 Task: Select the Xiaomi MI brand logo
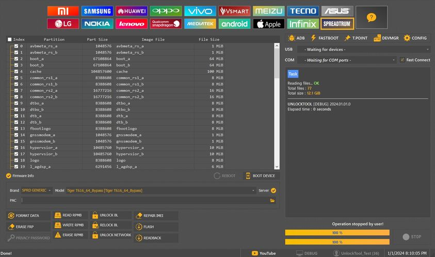(x=63, y=11)
